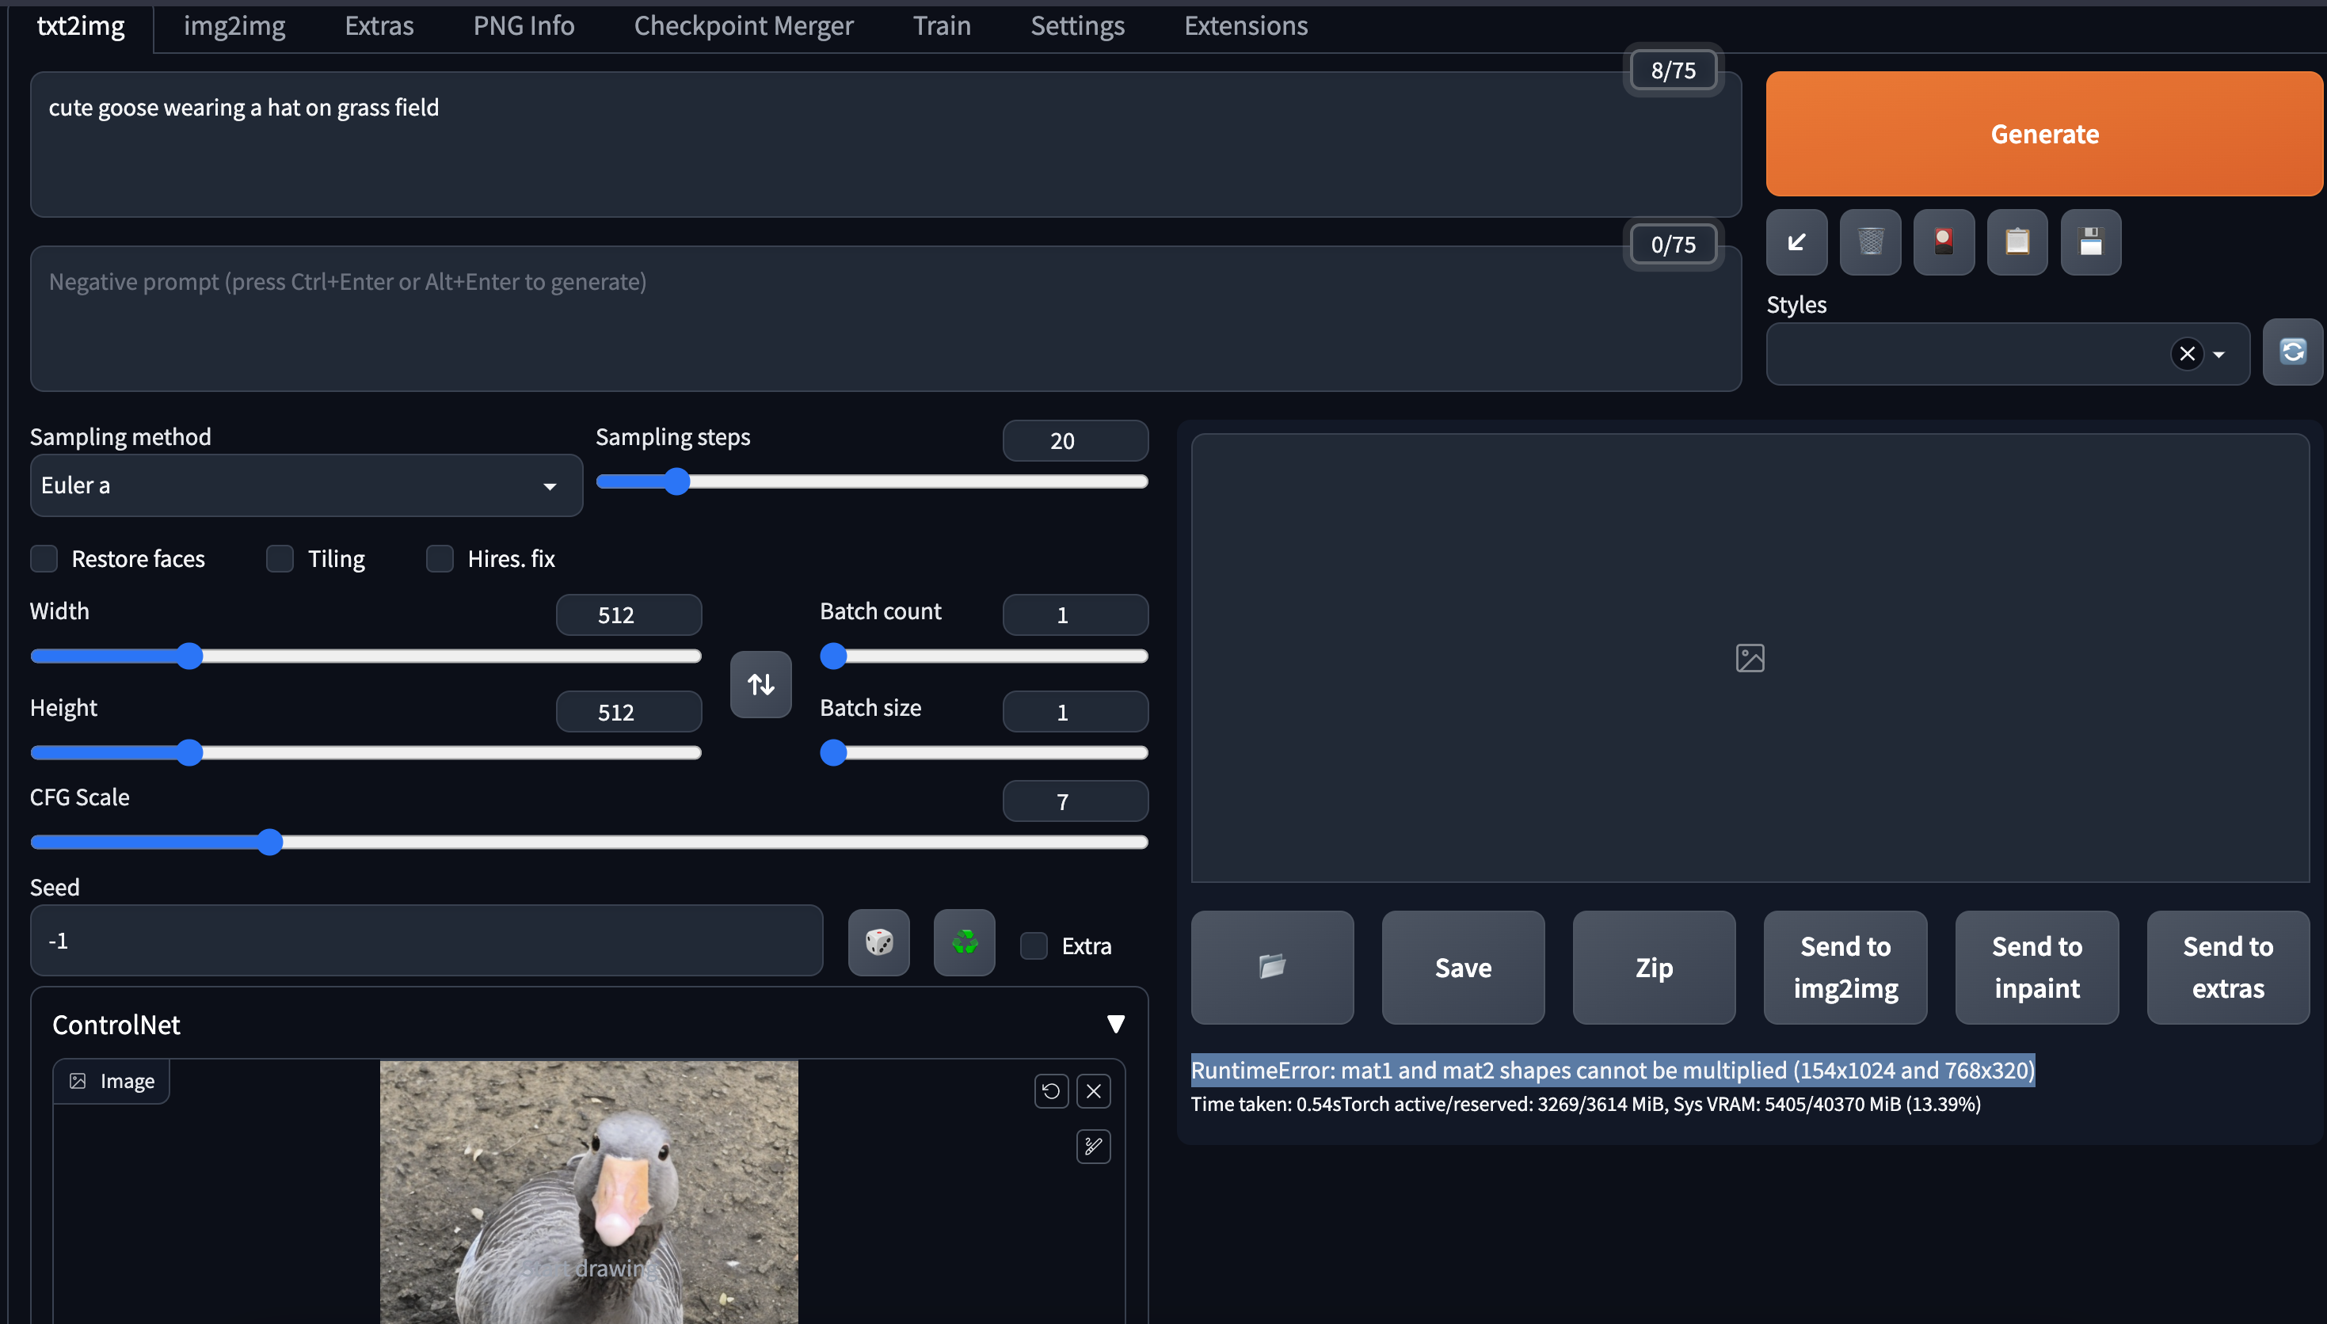The image size is (2327, 1324).
Task: Click the 0/75 negative prompt token counter
Action: [1674, 245]
